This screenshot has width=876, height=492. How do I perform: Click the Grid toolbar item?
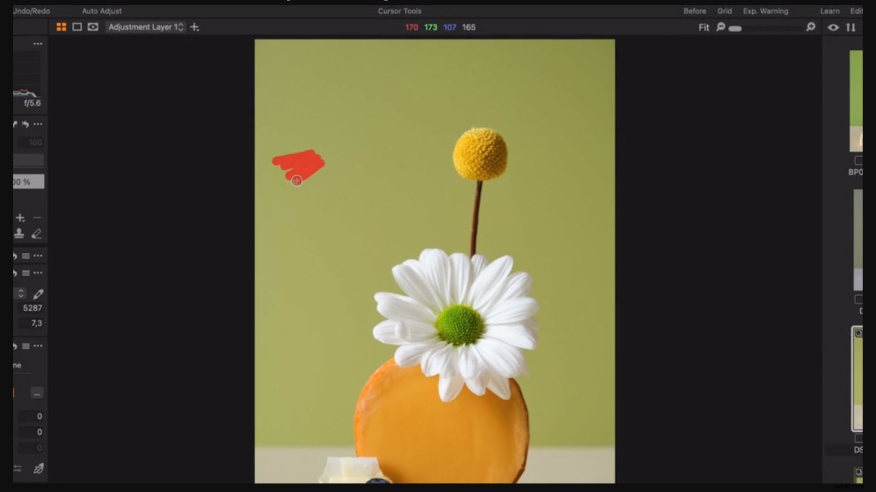(724, 11)
